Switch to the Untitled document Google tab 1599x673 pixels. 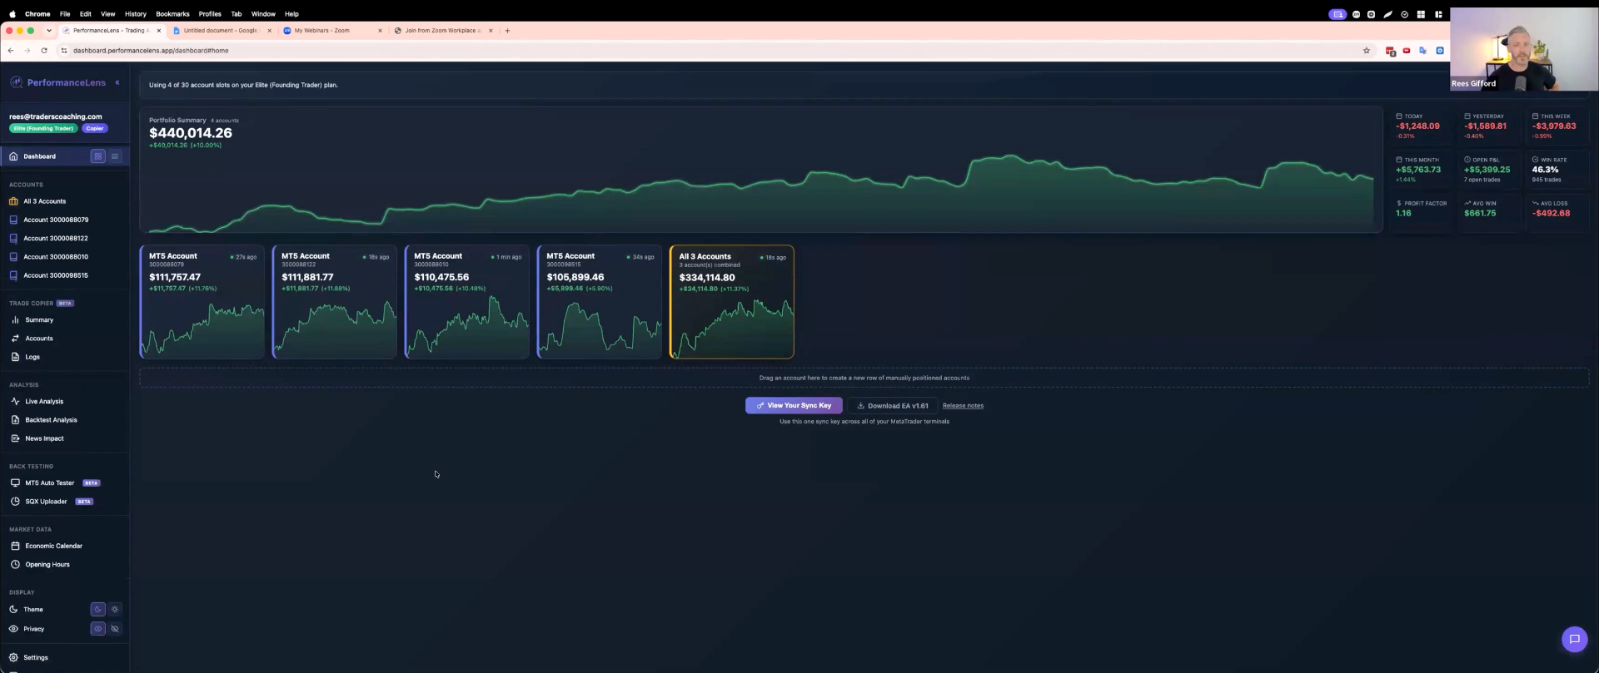[222, 31]
